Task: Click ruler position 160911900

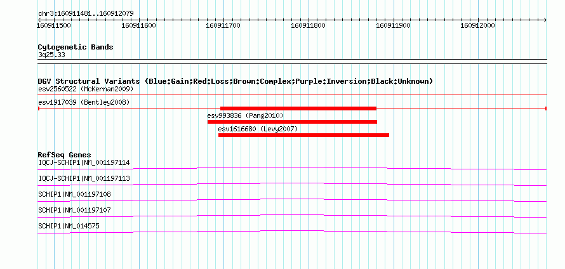Action: (x=393, y=25)
